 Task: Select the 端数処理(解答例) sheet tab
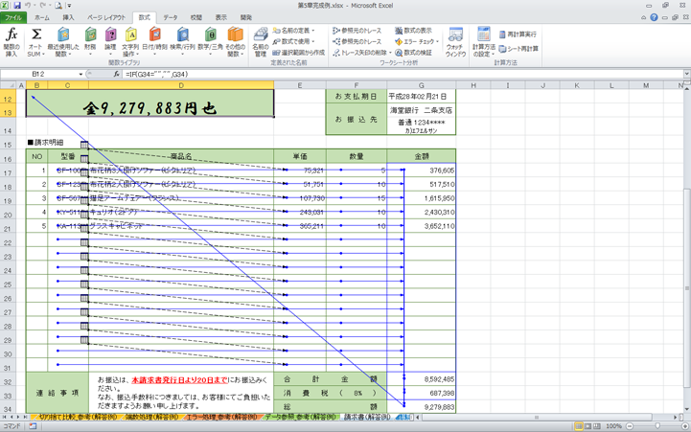152,417
